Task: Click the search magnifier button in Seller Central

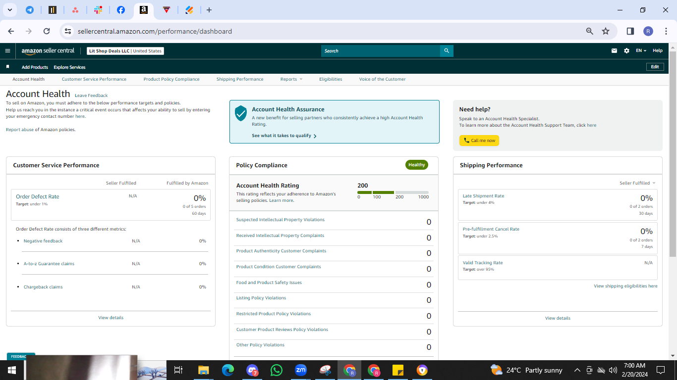Action: tap(447, 51)
